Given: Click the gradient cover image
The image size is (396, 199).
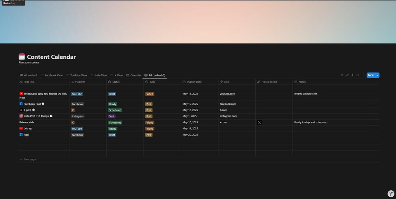Looking at the screenshot, I should tap(198, 22).
